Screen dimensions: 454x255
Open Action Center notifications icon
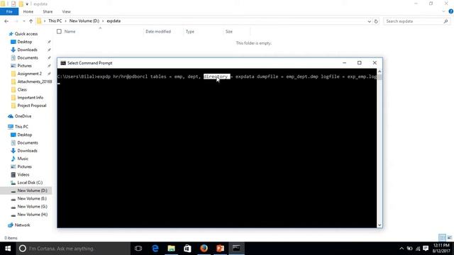click(x=426, y=249)
